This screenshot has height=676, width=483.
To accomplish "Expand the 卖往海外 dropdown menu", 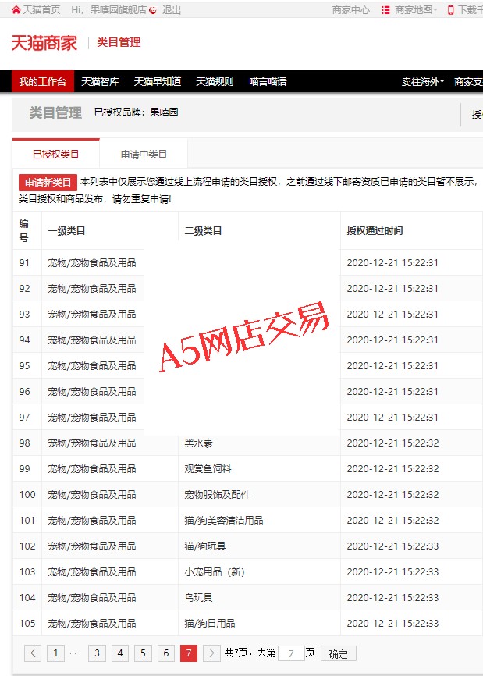I will pyautogui.click(x=423, y=81).
